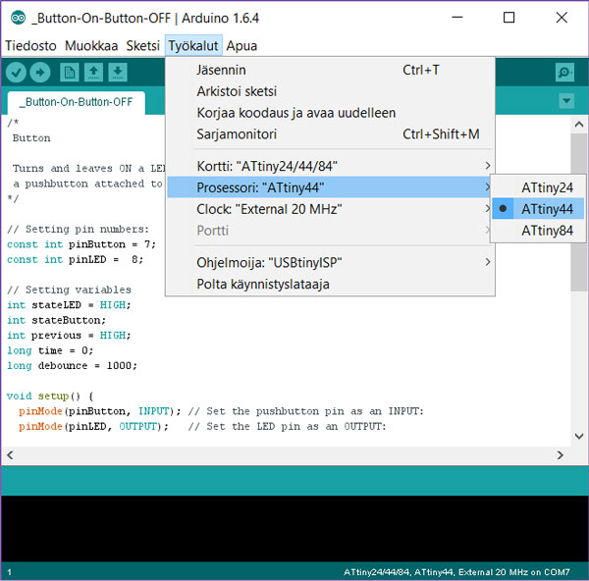
Task: Switch to the _Button-On-Button-OFF tab
Action: pyautogui.click(x=77, y=102)
